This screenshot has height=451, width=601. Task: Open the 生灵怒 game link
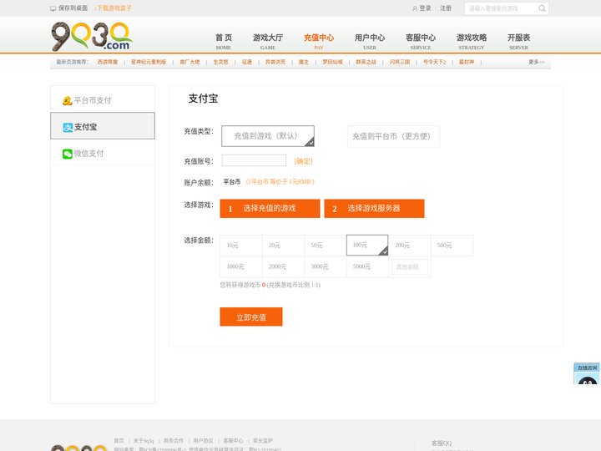(220, 62)
